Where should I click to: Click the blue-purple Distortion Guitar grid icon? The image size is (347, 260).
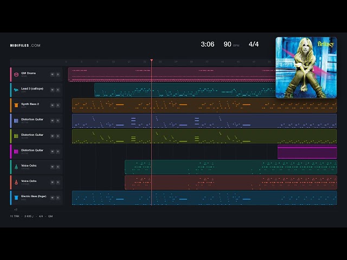coord(16,120)
